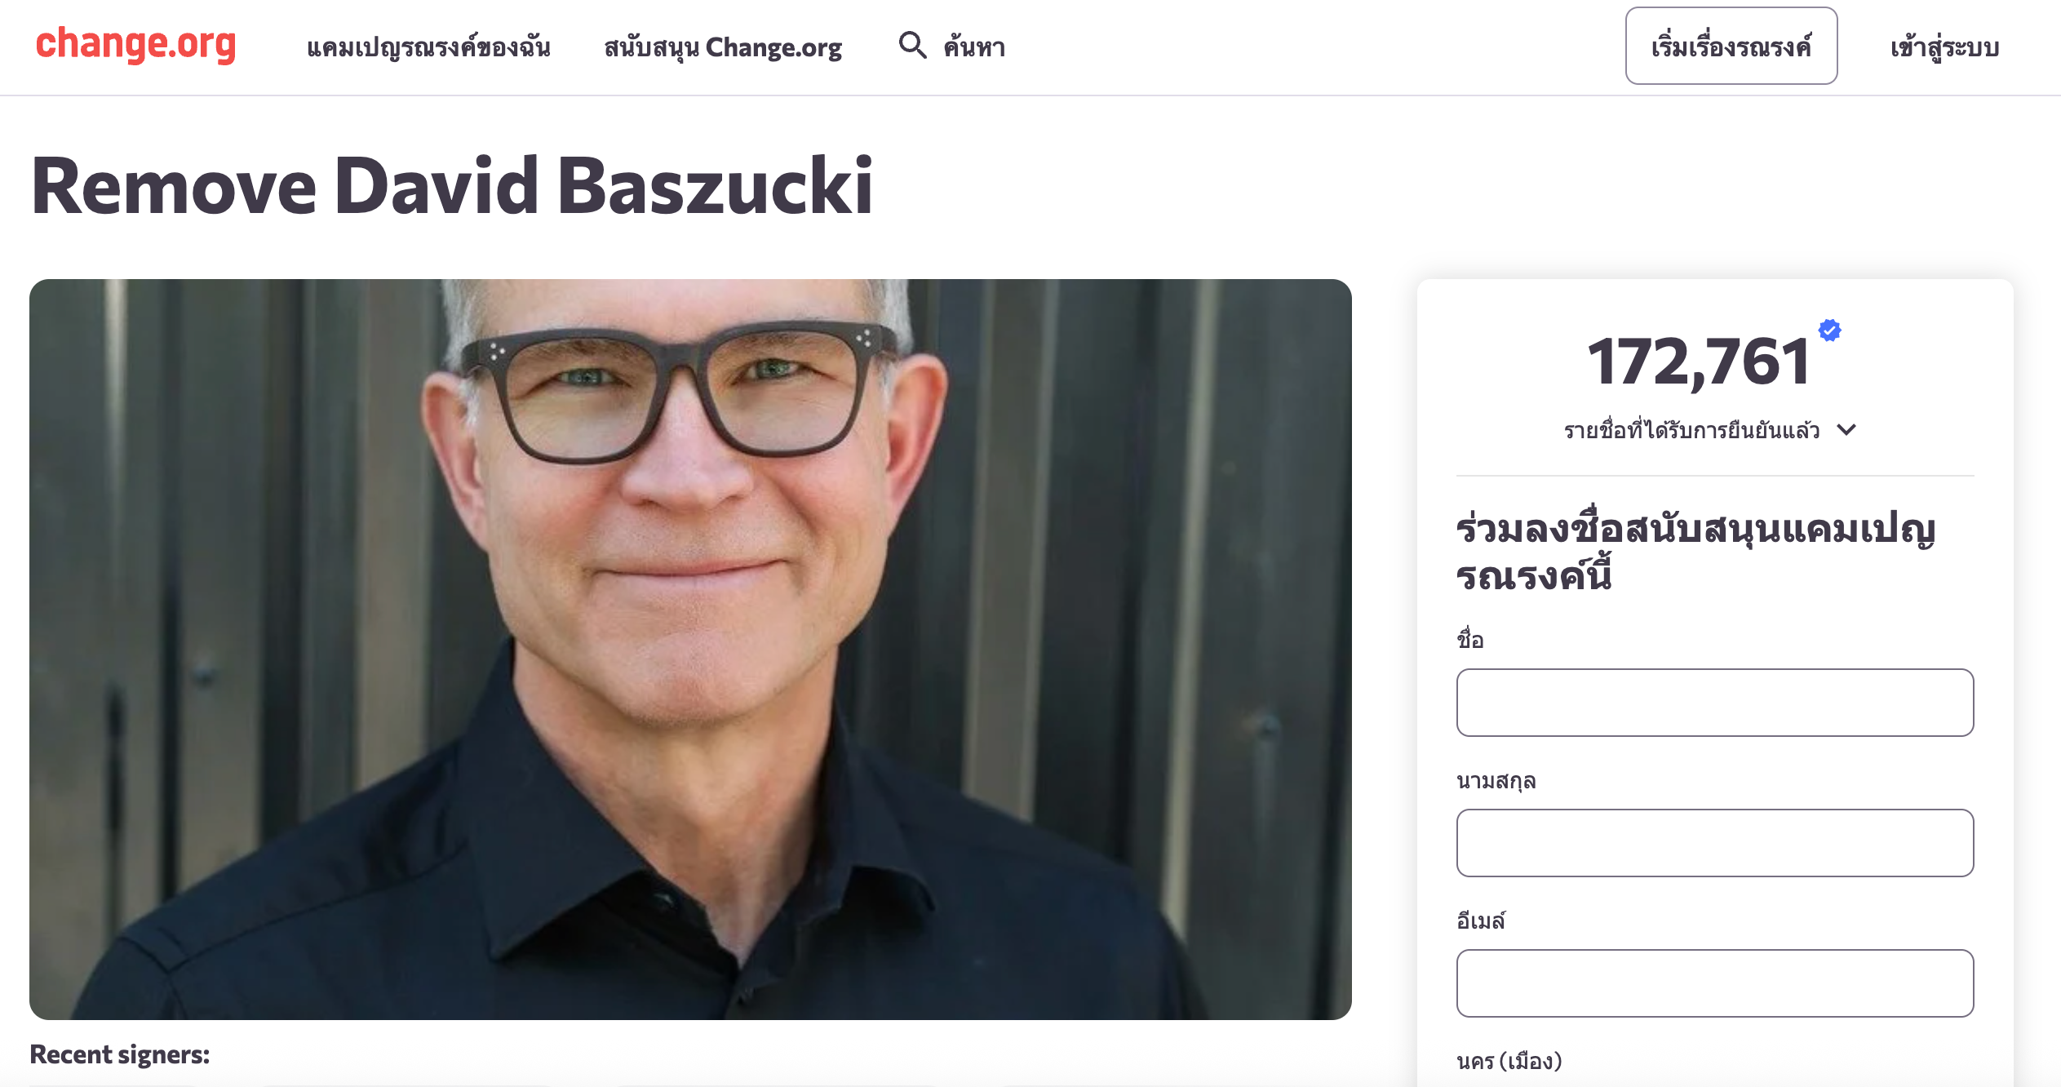Click the 172,761 signature count
The image size is (2061, 1087).
[1699, 362]
